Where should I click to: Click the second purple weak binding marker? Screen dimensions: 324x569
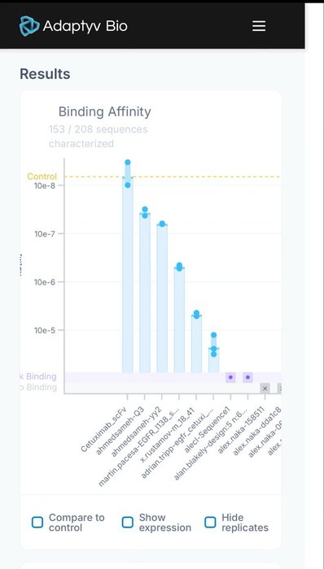(247, 377)
